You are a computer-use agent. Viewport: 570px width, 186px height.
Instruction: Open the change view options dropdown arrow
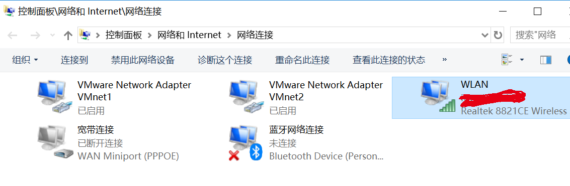coord(522,60)
